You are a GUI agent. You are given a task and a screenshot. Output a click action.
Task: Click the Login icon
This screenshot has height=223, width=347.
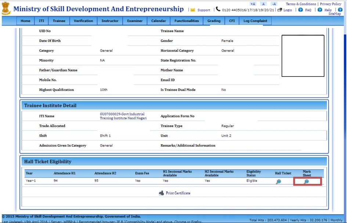click(x=279, y=10)
